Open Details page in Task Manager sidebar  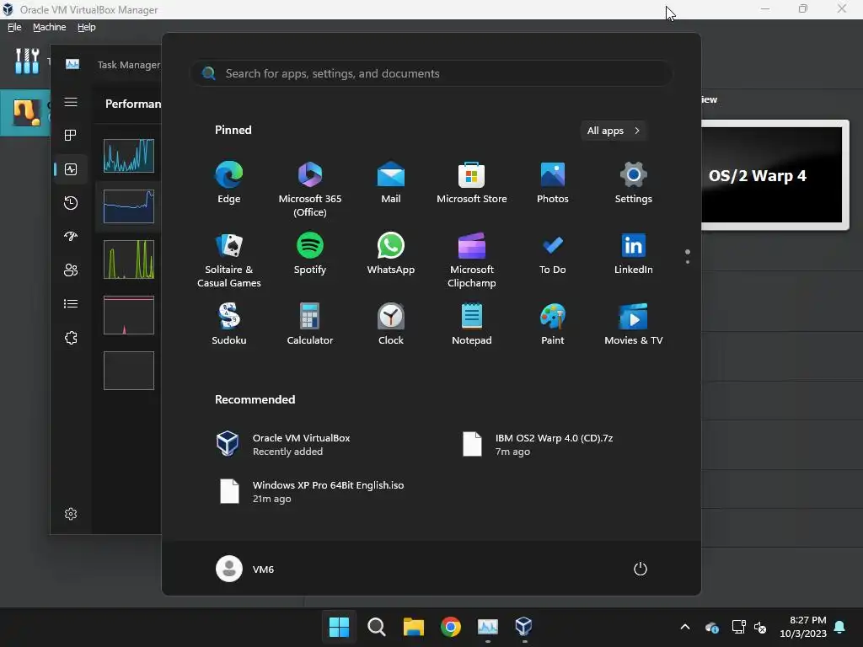71,303
